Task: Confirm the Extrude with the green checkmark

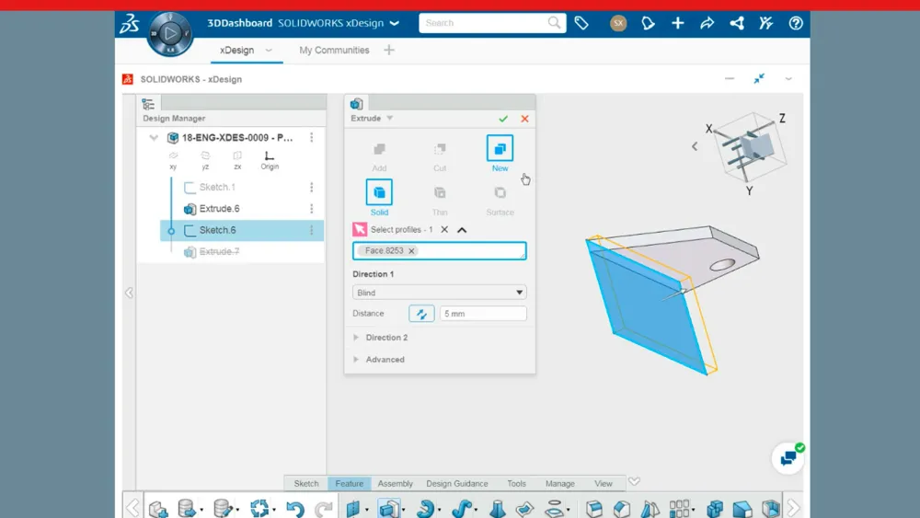Action: [x=503, y=119]
